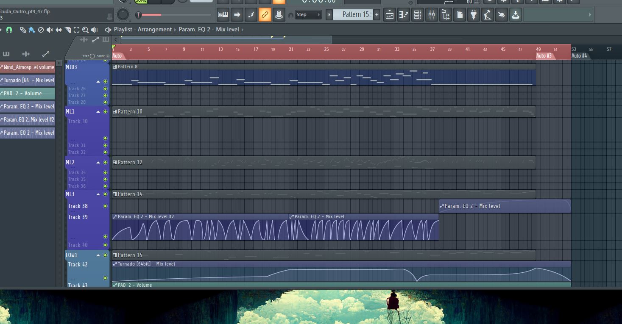Screen dimensions: 622x324
Task: Mute Track 26
Action: pos(106,89)
